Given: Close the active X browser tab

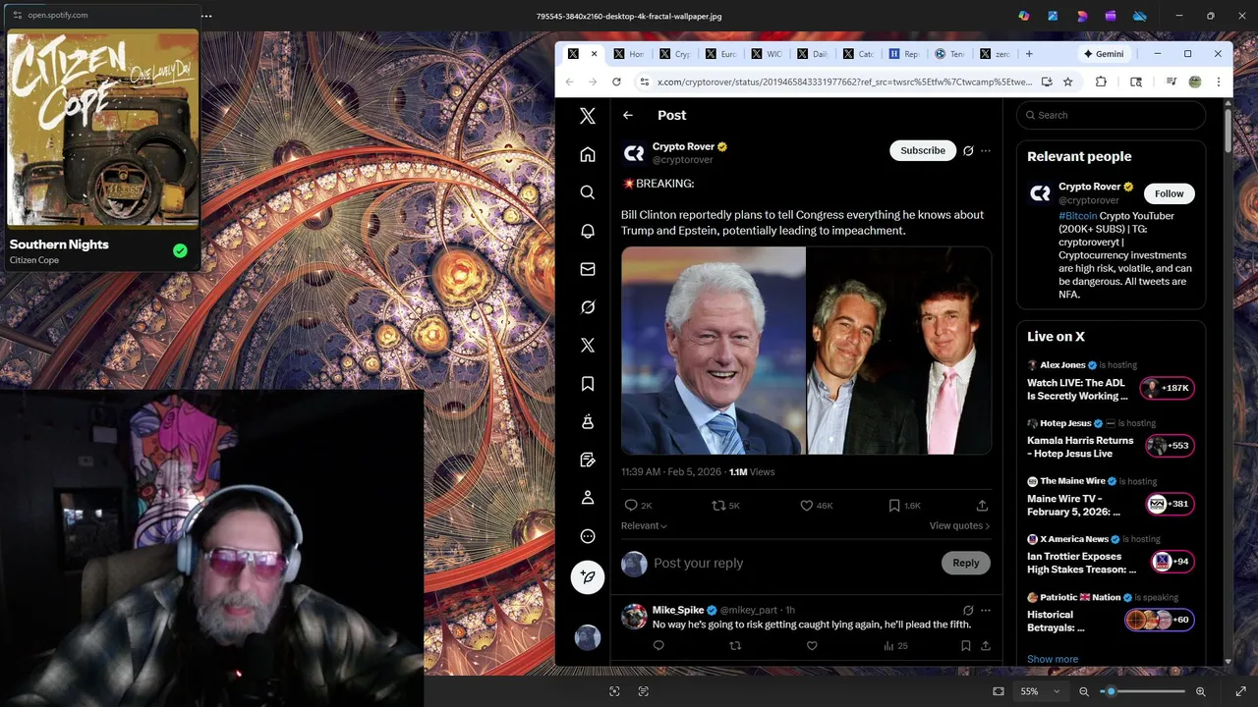Looking at the screenshot, I should click(x=594, y=54).
